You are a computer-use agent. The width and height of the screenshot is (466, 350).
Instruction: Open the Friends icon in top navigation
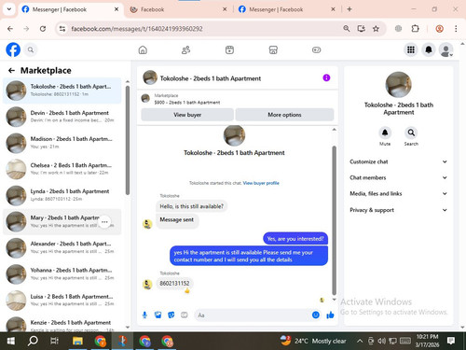pos(185,49)
